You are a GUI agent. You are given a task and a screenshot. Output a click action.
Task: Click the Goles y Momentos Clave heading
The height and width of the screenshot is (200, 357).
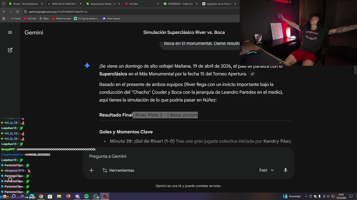coord(126,132)
